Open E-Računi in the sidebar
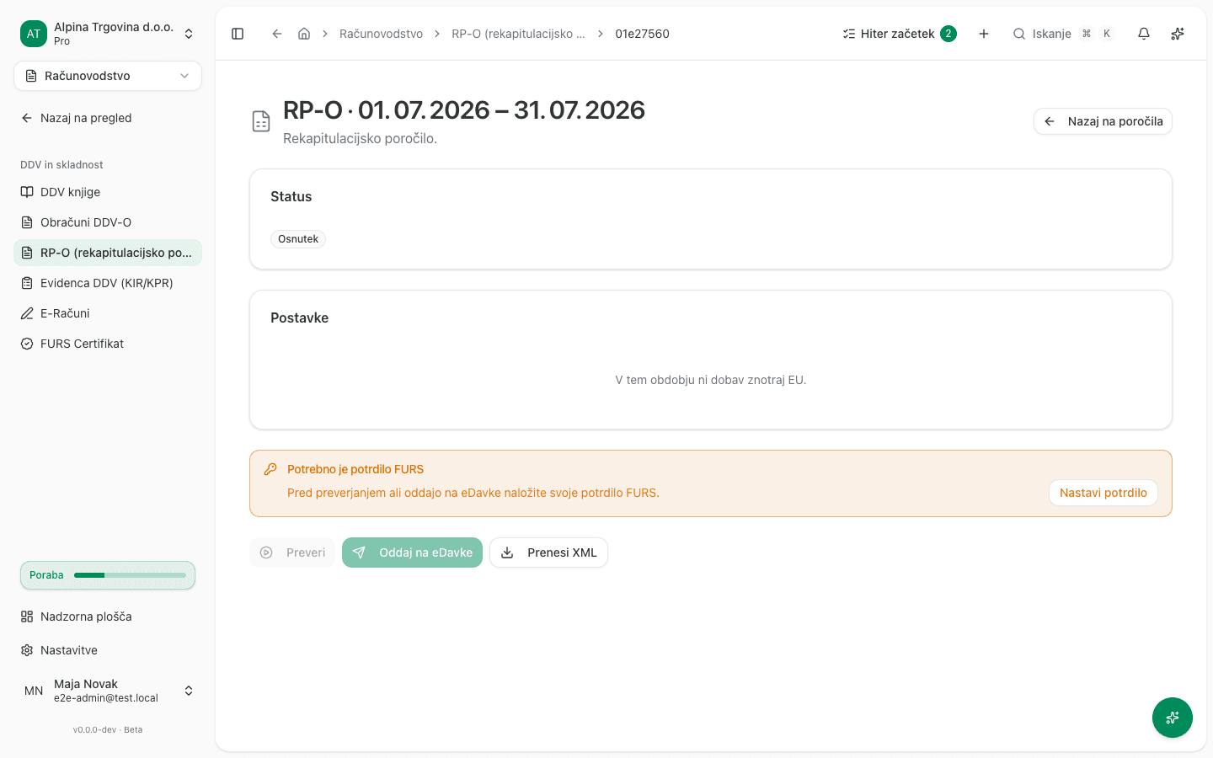The height and width of the screenshot is (758, 1213). (x=108, y=313)
